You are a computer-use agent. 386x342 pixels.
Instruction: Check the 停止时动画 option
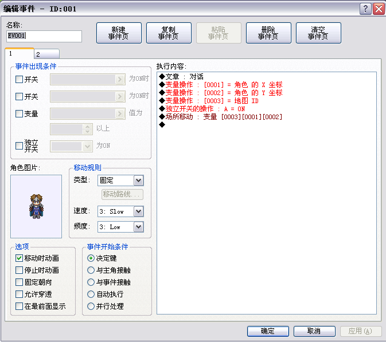point(19,270)
